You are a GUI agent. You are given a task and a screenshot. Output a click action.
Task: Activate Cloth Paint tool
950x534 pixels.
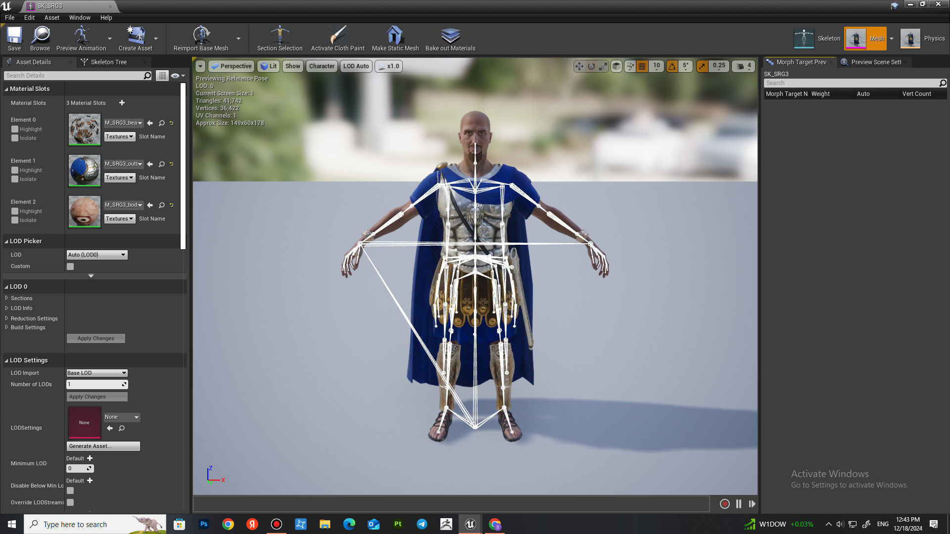337,36
